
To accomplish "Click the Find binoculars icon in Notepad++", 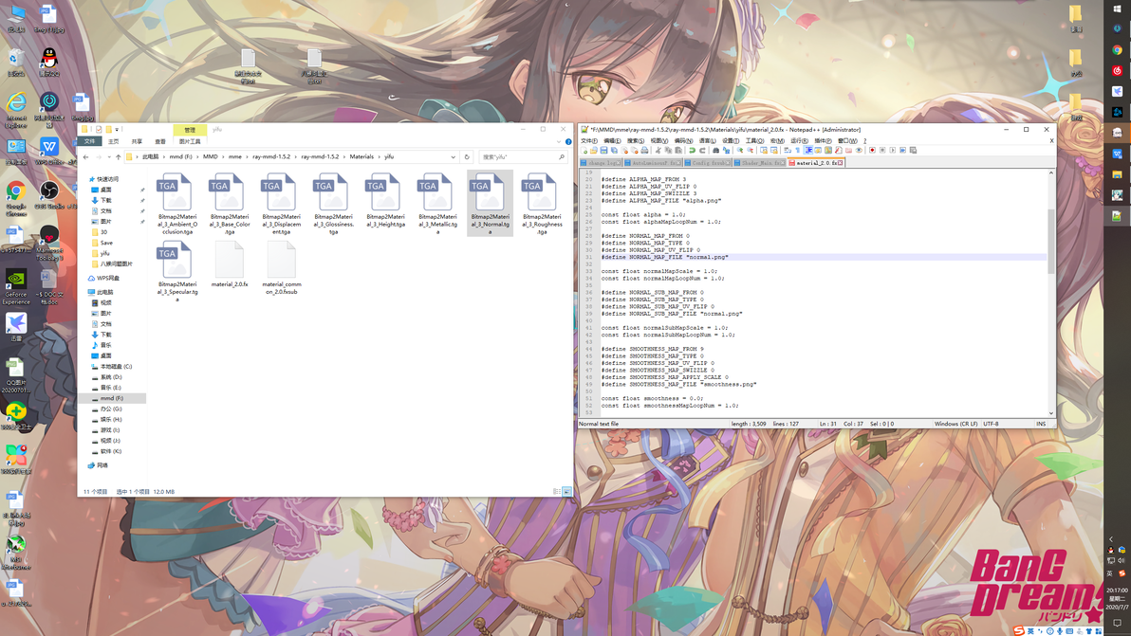I will 715,150.
